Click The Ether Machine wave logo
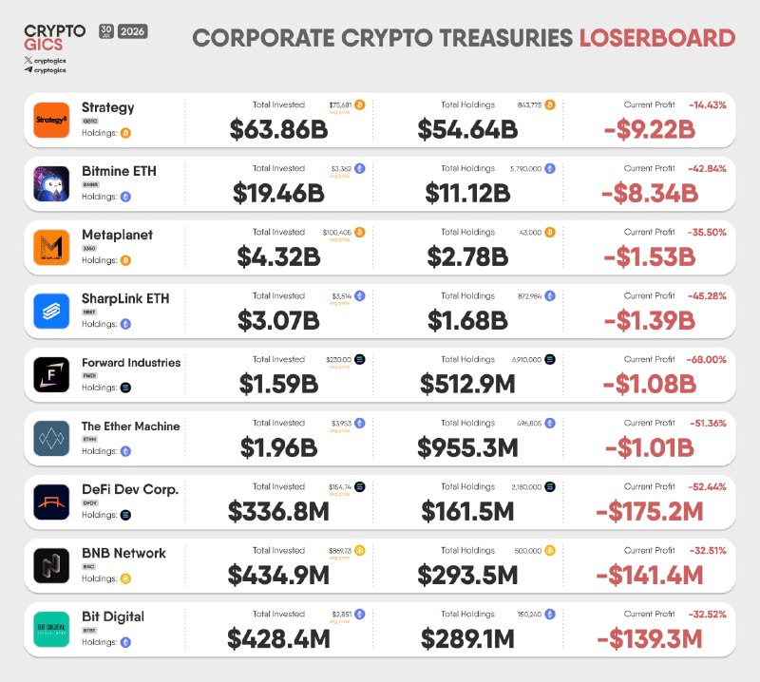 pos(51,438)
